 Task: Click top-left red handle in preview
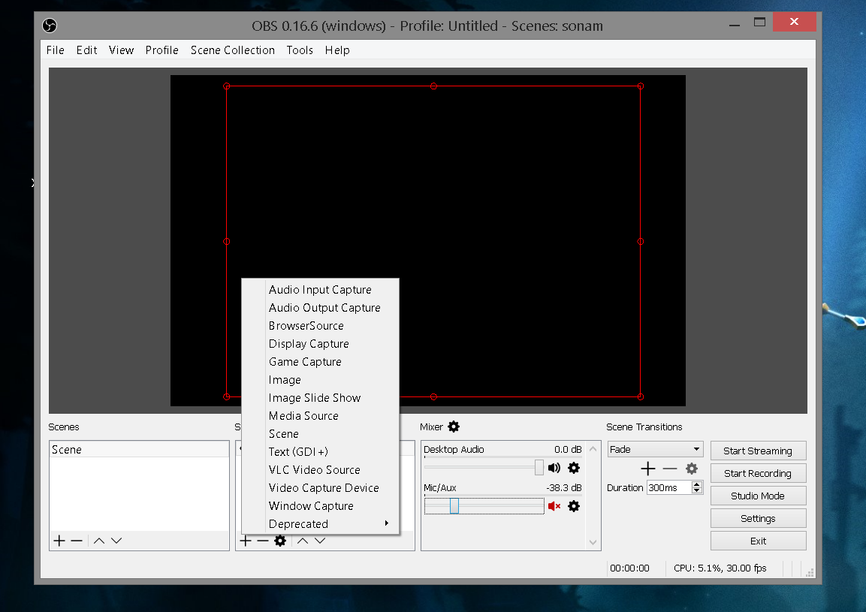(x=226, y=86)
